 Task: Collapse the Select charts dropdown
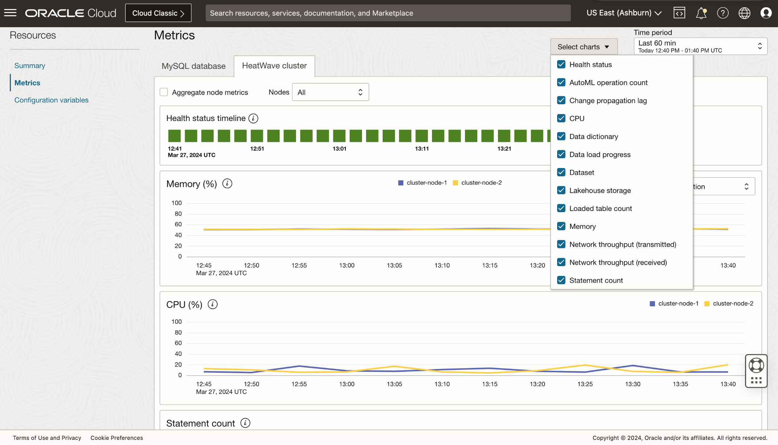point(583,46)
